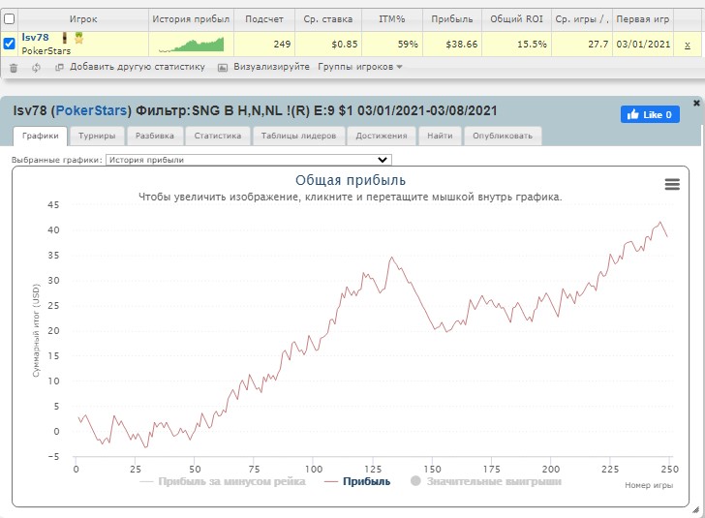Image resolution: width=705 pixels, height=518 pixels.
Task: Sort by the Первая игр column header
Action: [642, 19]
